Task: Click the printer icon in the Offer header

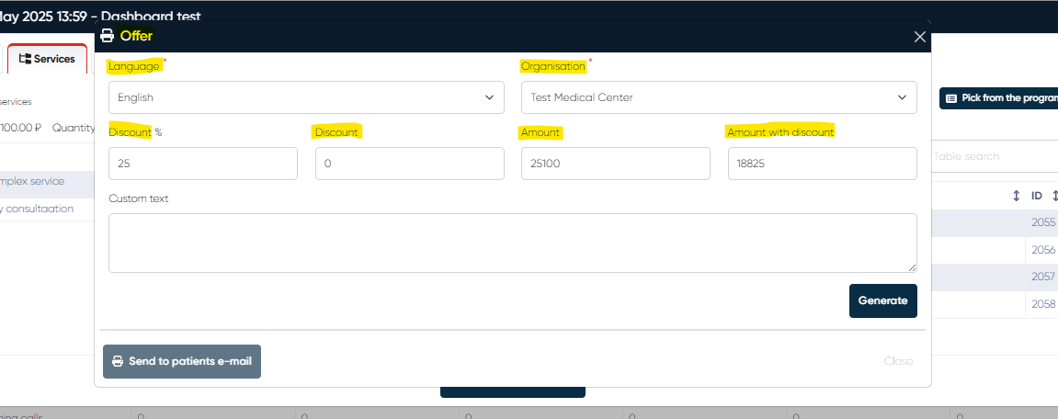Action: pyautogui.click(x=108, y=36)
